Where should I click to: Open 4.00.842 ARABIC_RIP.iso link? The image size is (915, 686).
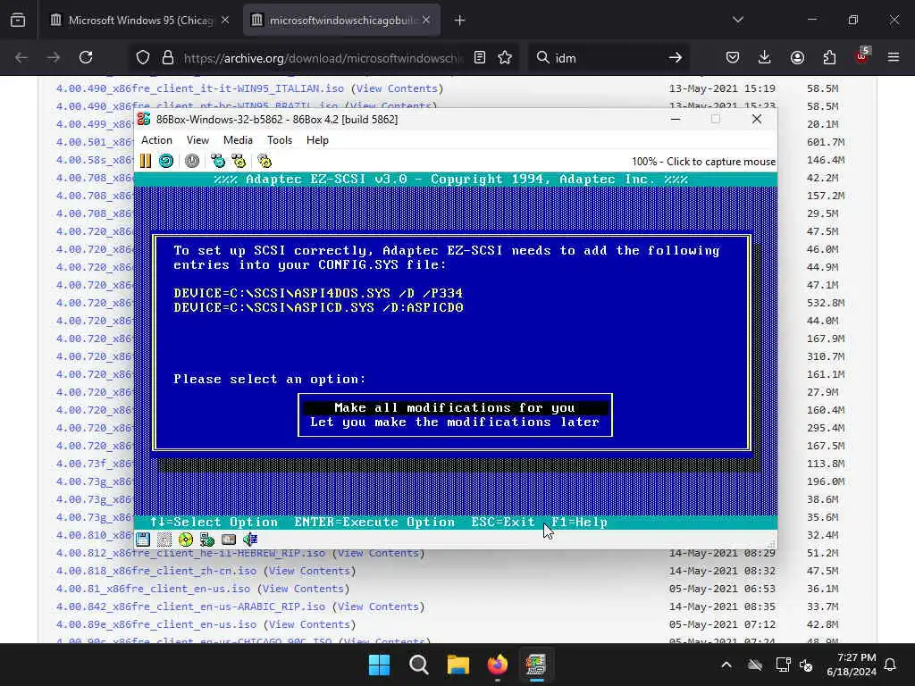(191, 607)
